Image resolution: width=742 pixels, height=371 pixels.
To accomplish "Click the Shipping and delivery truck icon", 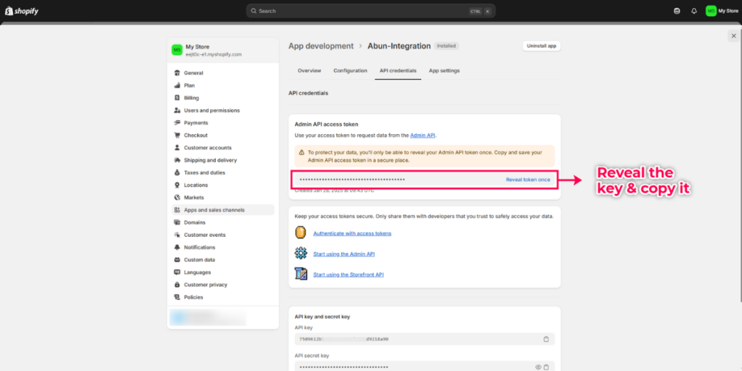I will (177, 160).
